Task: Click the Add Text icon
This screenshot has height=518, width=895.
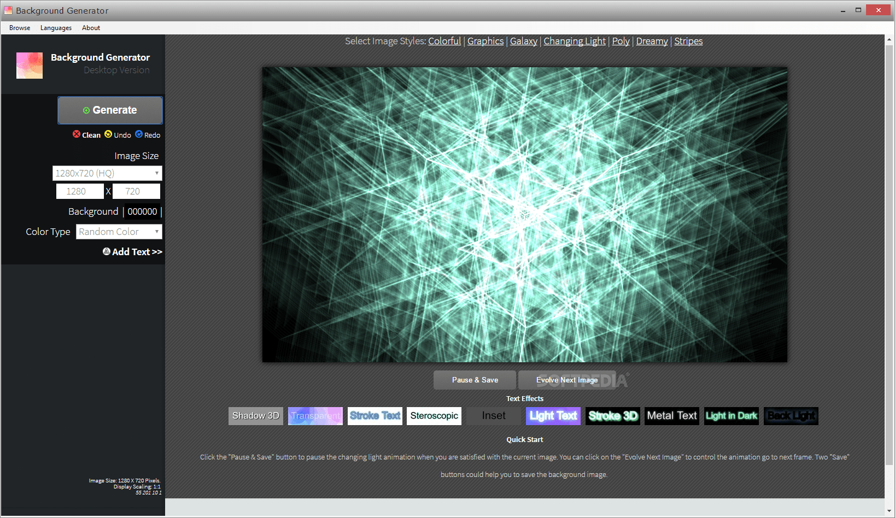Action: pyautogui.click(x=107, y=251)
